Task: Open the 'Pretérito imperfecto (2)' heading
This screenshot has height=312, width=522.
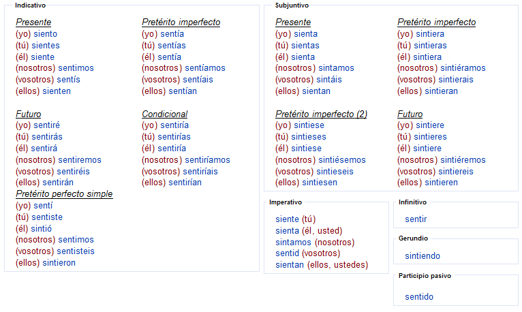Action: pos(321,114)
